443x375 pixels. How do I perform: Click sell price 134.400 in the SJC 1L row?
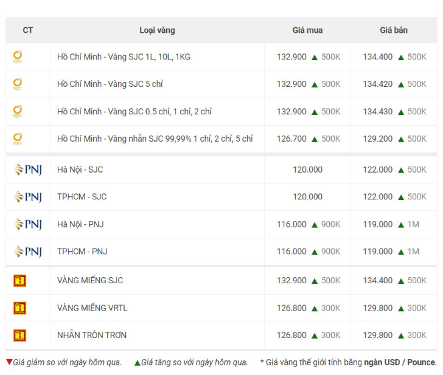378,57
